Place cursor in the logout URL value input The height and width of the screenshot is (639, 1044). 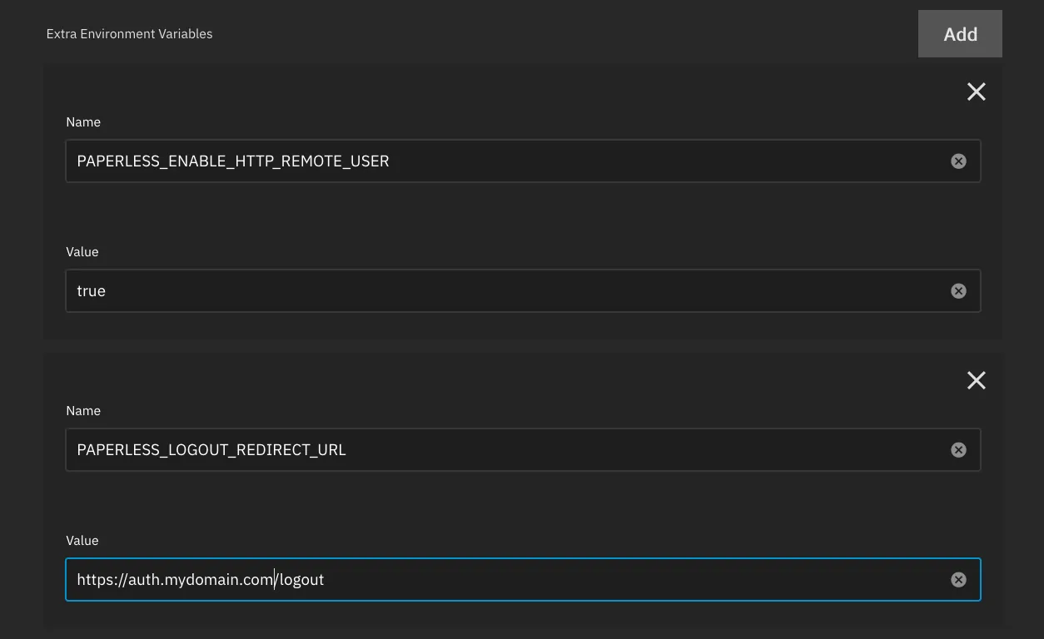click(500, 579)
